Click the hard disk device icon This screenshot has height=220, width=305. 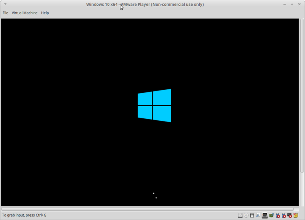click(x=240, y=215)
